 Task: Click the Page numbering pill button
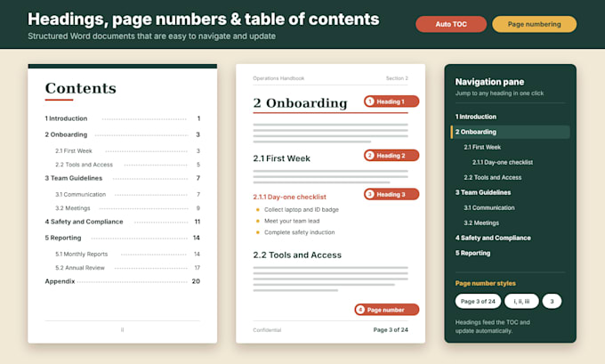pyautogui.click(x=535, y=24)
